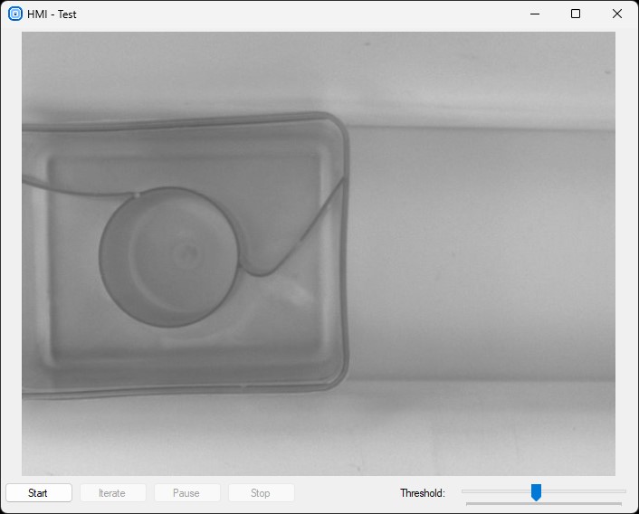Click the "HMI - Test" window title text
The height and width of the screenshot is (514, 639).
52,14
